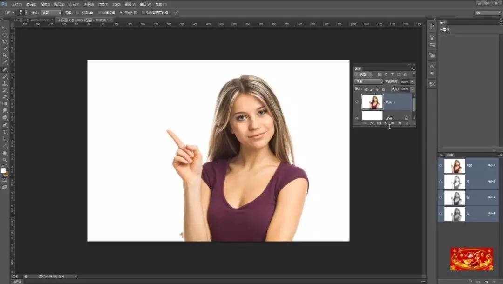Lock layer position icon
Screen dimensions: 503x284
coord(378,89)
